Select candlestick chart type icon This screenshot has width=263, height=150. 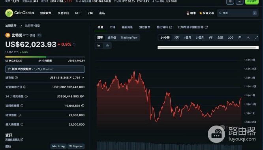click(107, 45)
